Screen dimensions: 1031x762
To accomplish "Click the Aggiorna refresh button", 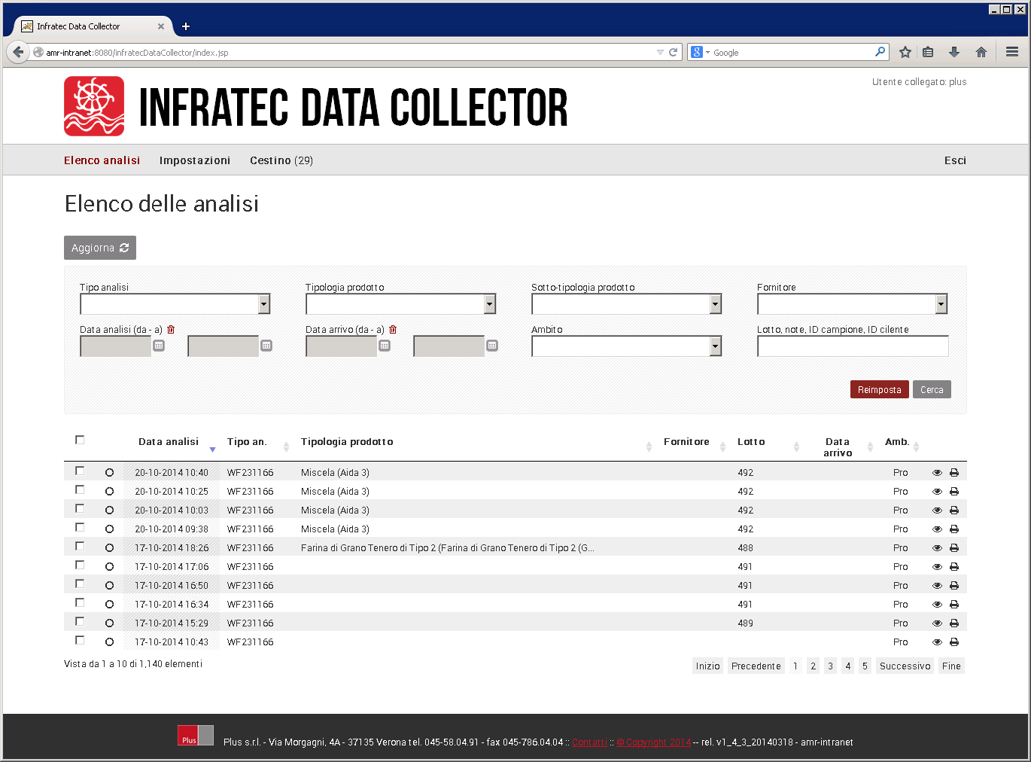I will (100, 248).
